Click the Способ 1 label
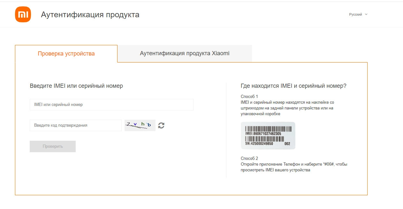The width and height of the screenshot is (403, 209). pos(249,96)
